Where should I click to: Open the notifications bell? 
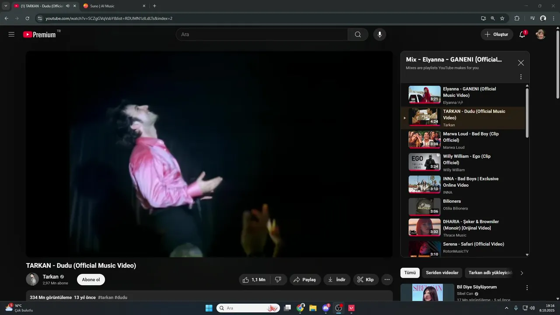click(522, 35)
